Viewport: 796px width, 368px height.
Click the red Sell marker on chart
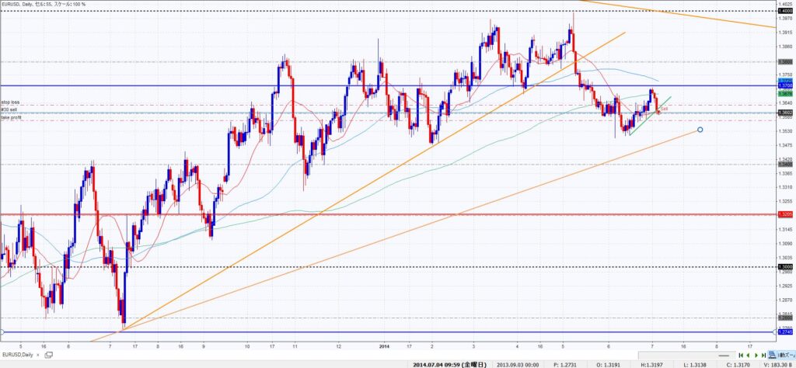[663, 109]
